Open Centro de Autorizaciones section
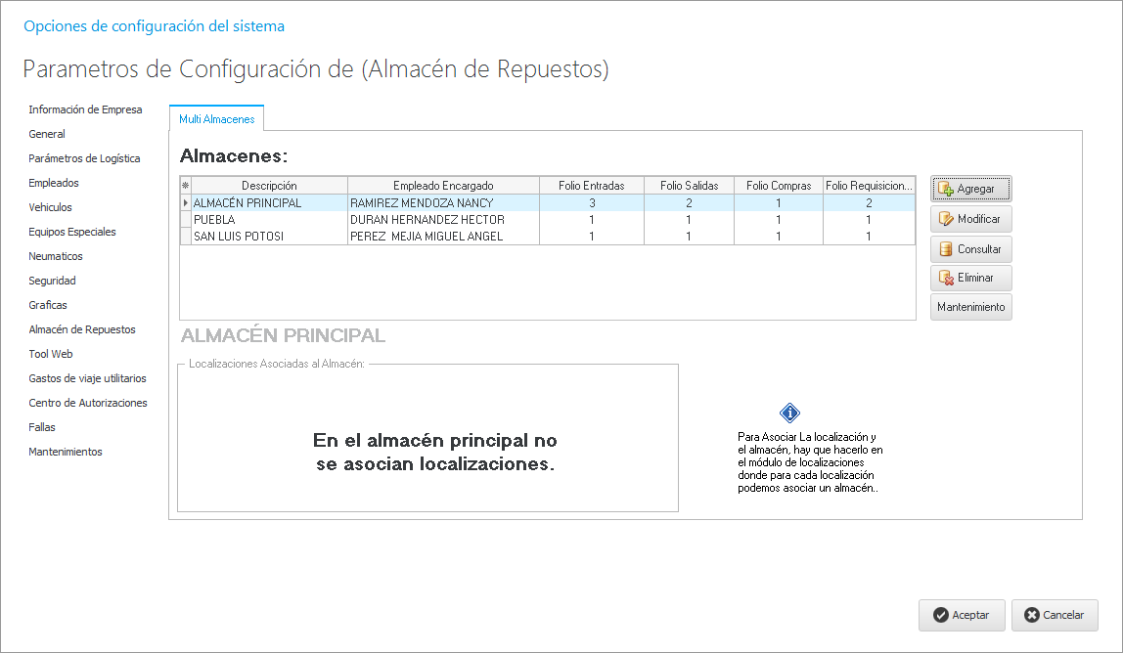This screenshot has width=1123, height=653. pos(88,403)
